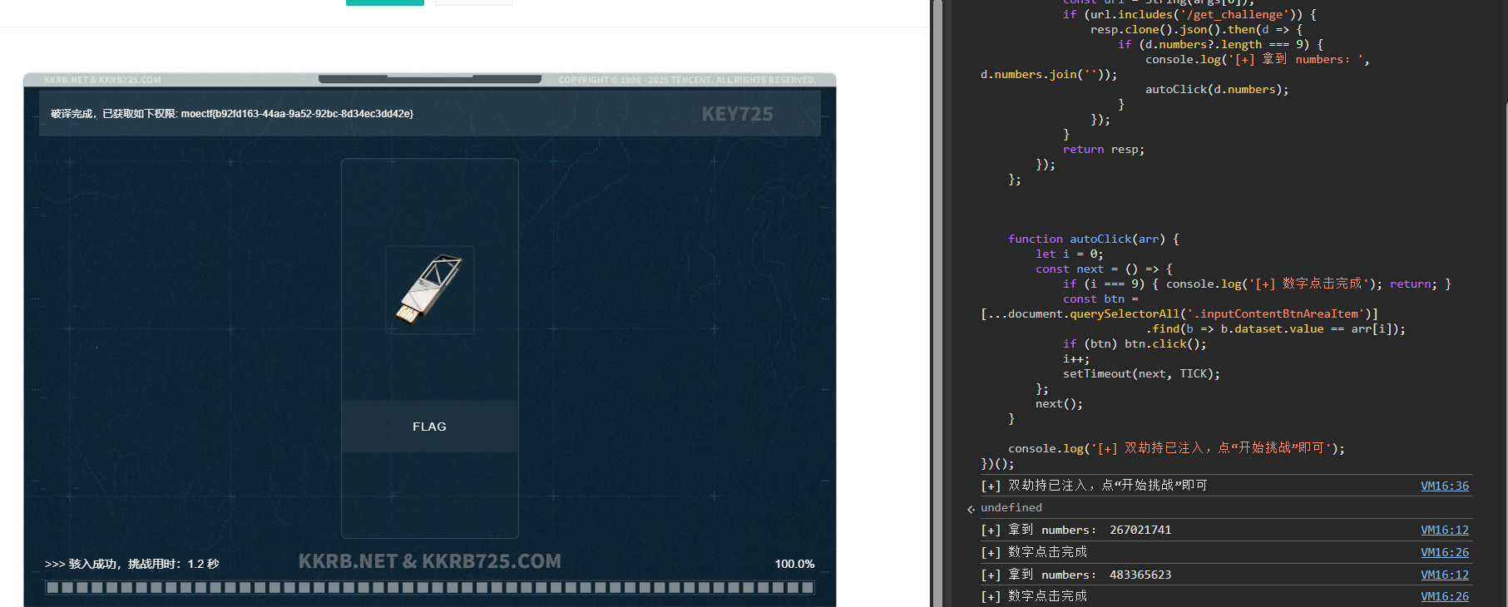The height and width of the screenshot is (607, 1508).
Task: Open VM16:36 source link in console
Action: (x=1444, y=486)
